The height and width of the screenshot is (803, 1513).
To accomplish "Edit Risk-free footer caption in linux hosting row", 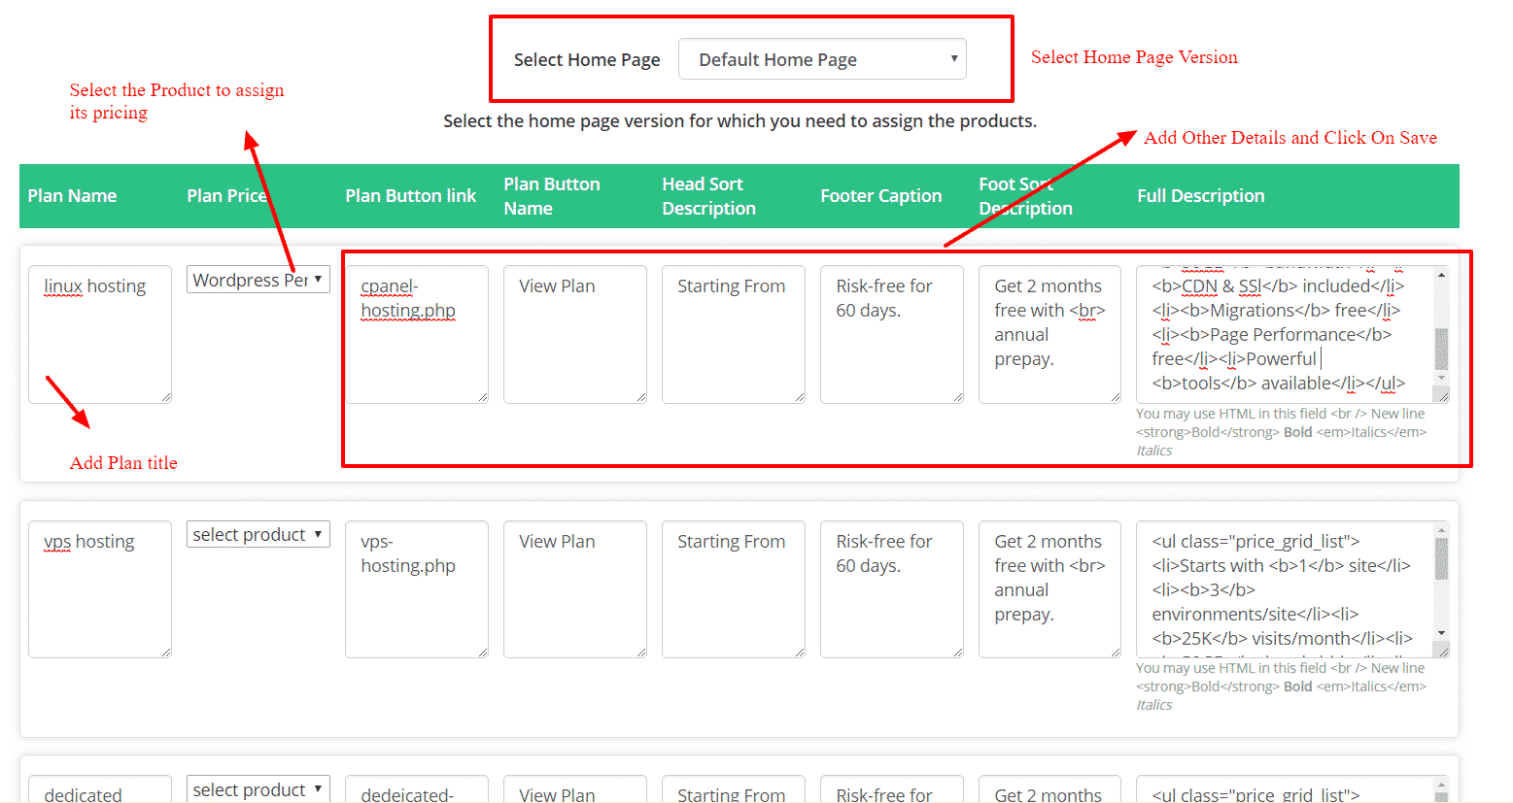I will [x=891, y=333].
